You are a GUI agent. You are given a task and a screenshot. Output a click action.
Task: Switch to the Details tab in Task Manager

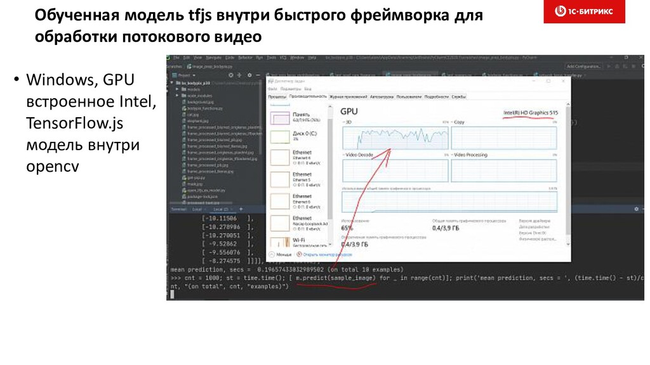pyautogui.click(x=437, y=97)
